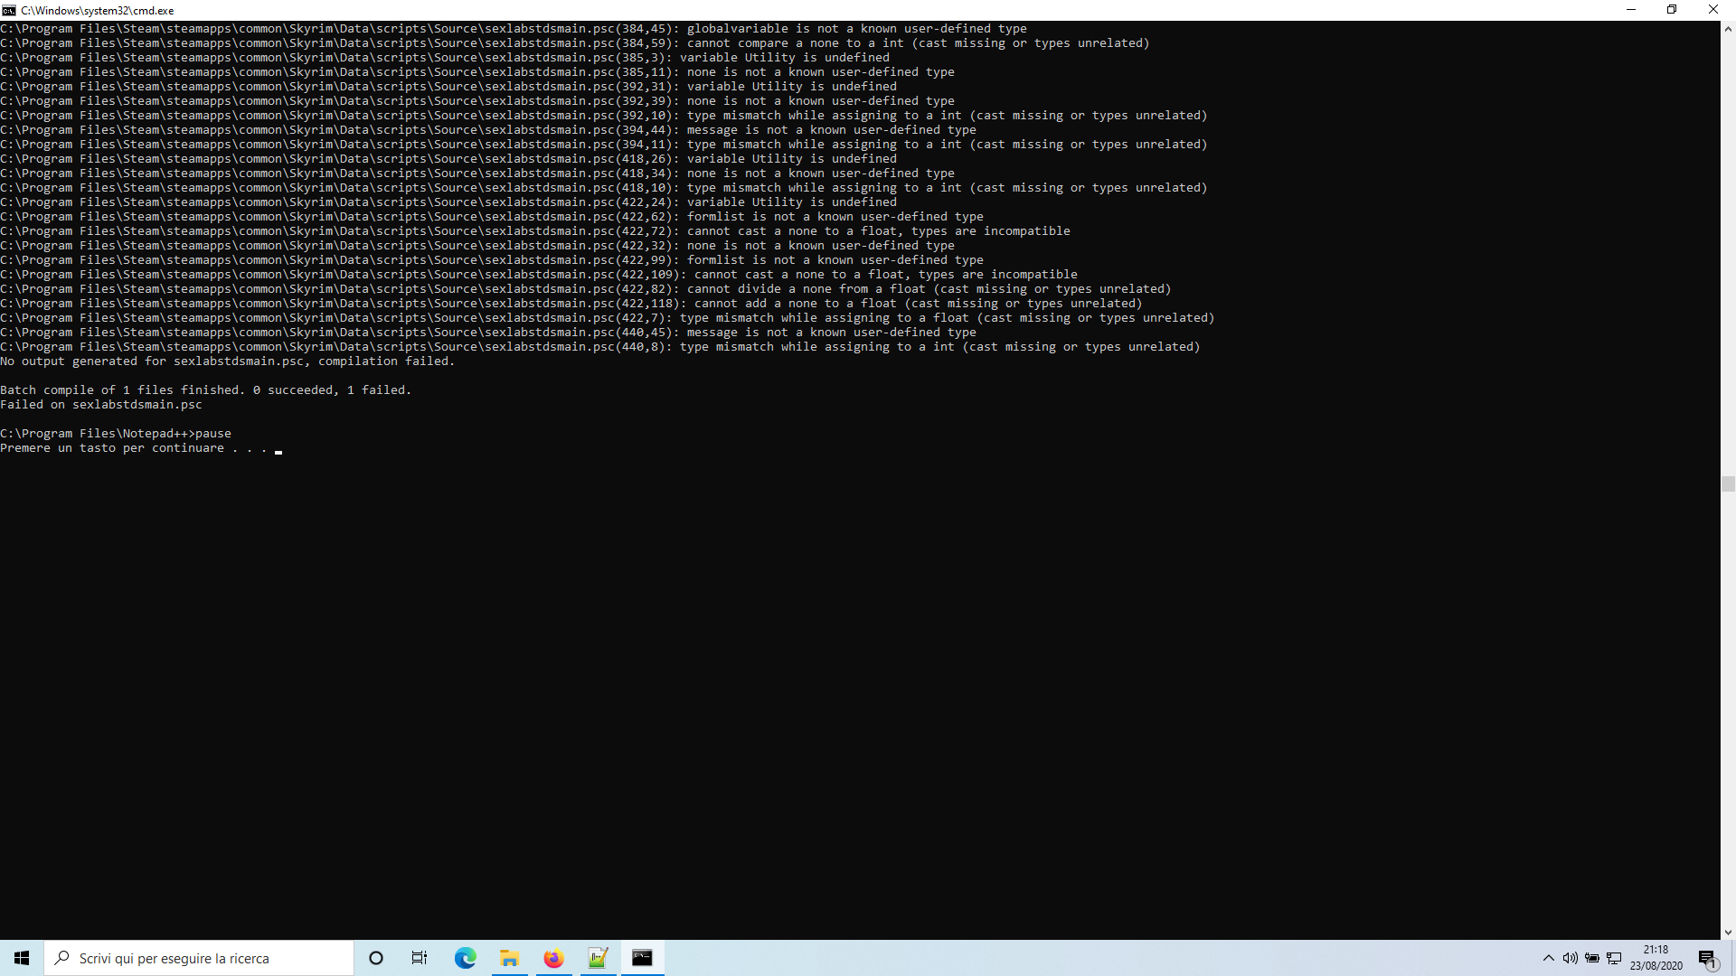Click the taskbar search box
The width and height of the screenshot is (1736, 976).
coord(199,958)
